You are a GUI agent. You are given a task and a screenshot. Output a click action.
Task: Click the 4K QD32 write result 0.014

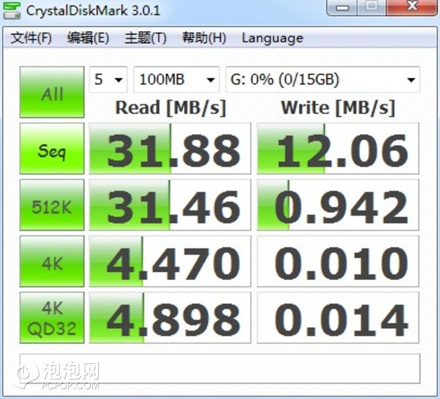(338, 317)
